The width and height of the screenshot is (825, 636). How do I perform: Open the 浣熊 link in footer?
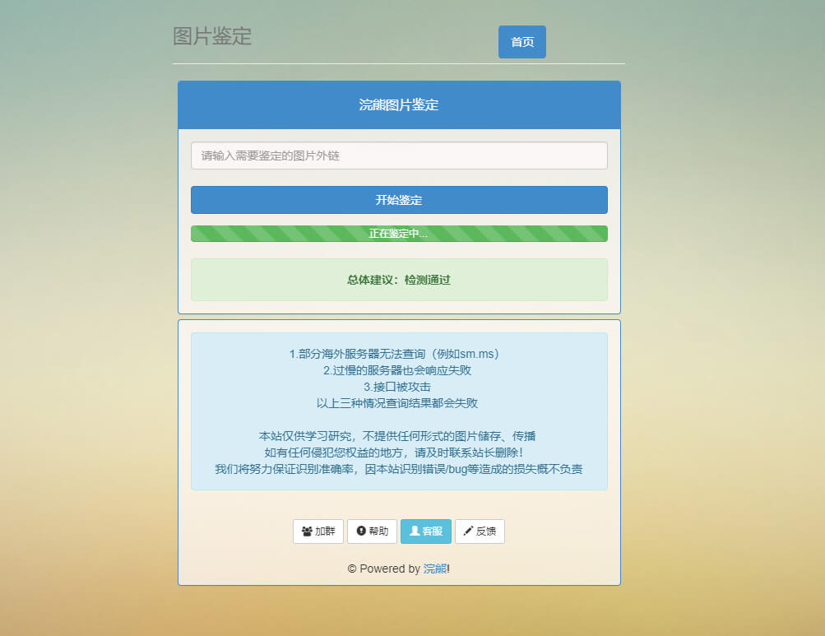pos(435,569)
